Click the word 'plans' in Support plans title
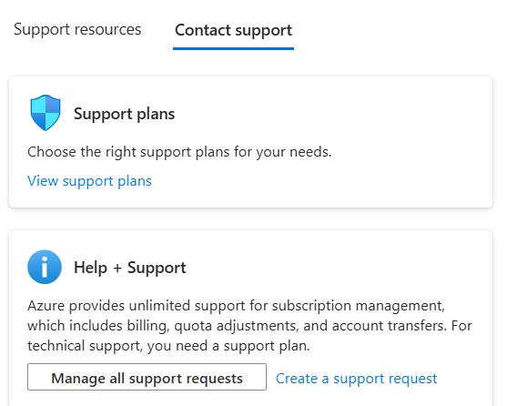507x406 pixels. click(x=156, y=114)
